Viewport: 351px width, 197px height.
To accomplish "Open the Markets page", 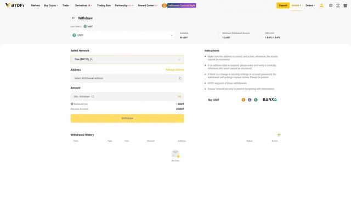I will 35,5.
